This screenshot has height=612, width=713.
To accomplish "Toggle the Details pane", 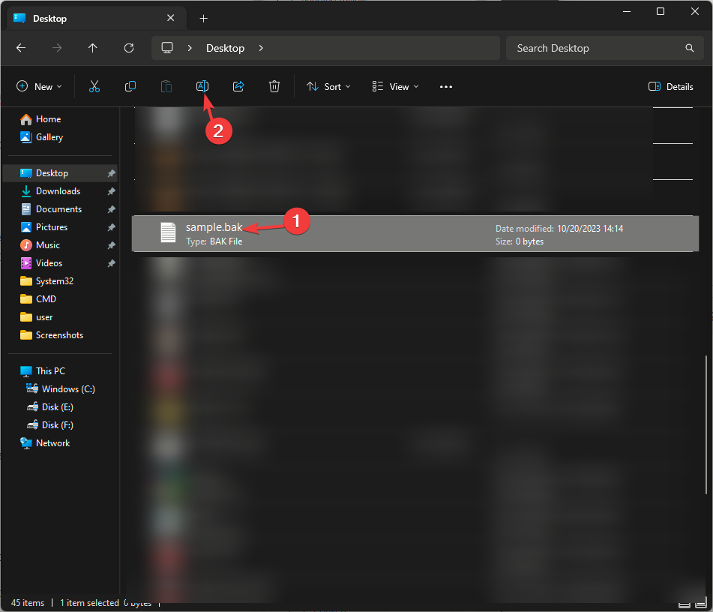I will [x=671, y=86].
